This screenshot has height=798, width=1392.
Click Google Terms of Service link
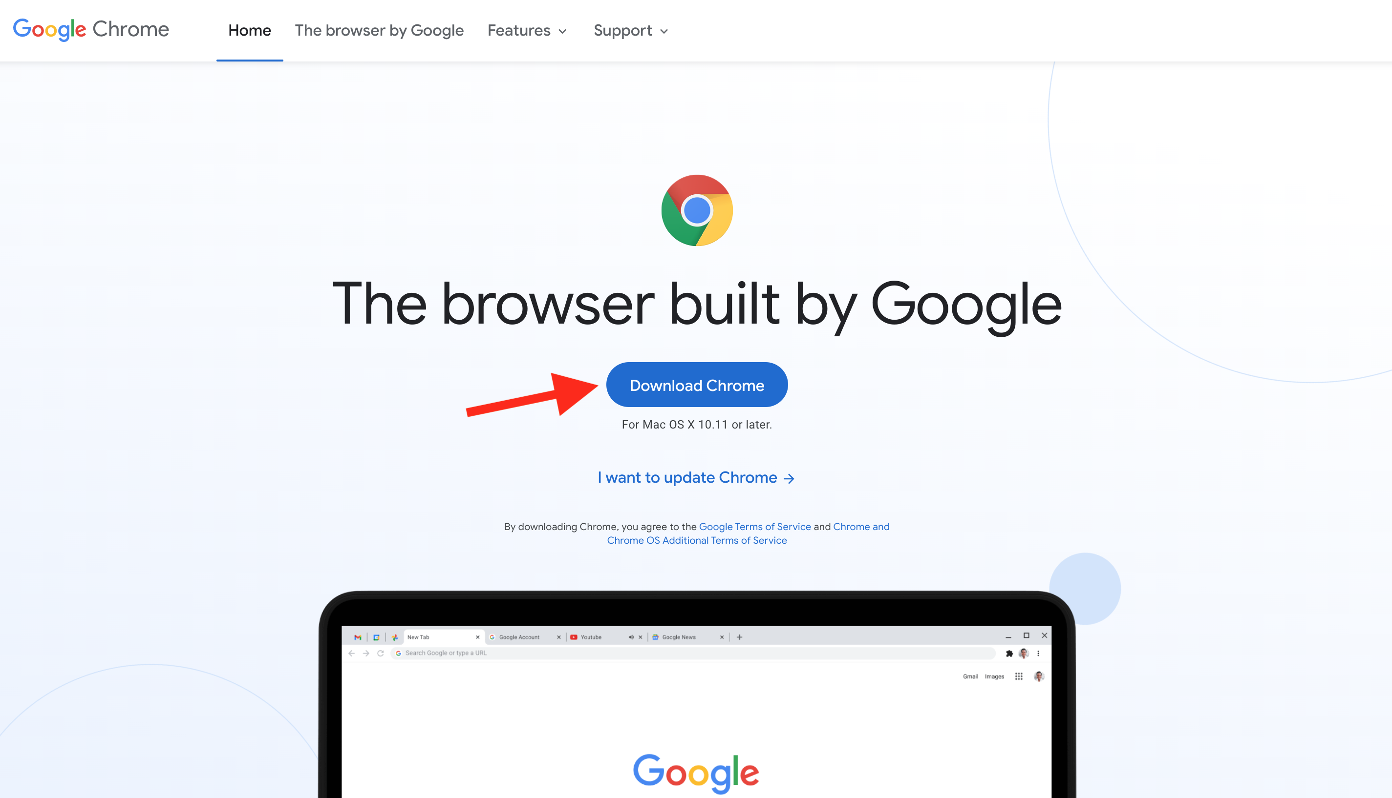click(x=755, y=526)
